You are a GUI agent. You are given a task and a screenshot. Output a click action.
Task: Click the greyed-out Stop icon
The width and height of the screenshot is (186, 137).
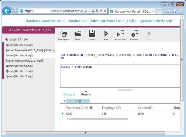pos(149,33)
